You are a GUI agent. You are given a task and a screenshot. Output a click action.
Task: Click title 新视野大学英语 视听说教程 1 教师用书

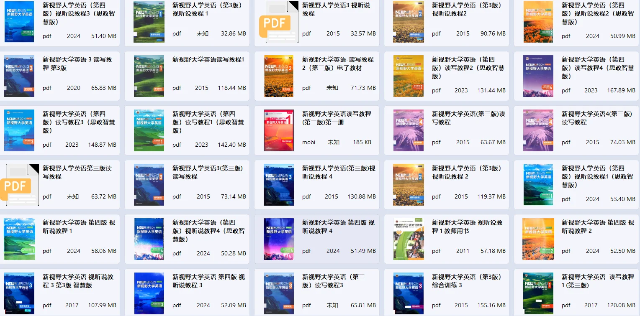tap(467, 227)
